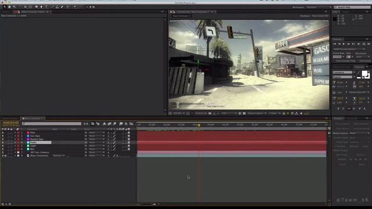Switch to the Project panel tab
The width and height of the screenshot is (372, 209).
point(6,12)
